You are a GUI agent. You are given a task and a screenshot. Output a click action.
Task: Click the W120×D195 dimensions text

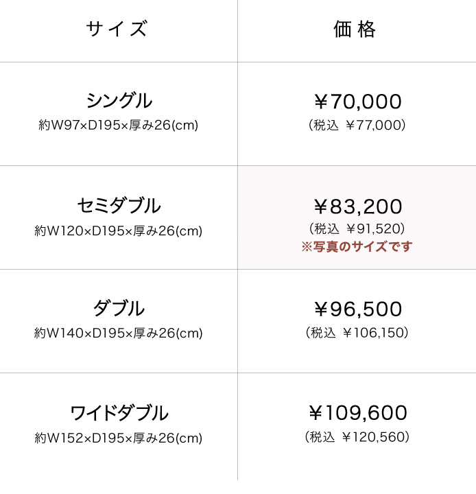point(119,231)
